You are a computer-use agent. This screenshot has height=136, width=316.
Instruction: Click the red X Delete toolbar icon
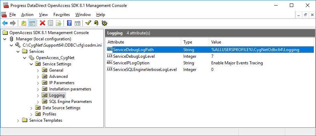[x=43, y=23]
